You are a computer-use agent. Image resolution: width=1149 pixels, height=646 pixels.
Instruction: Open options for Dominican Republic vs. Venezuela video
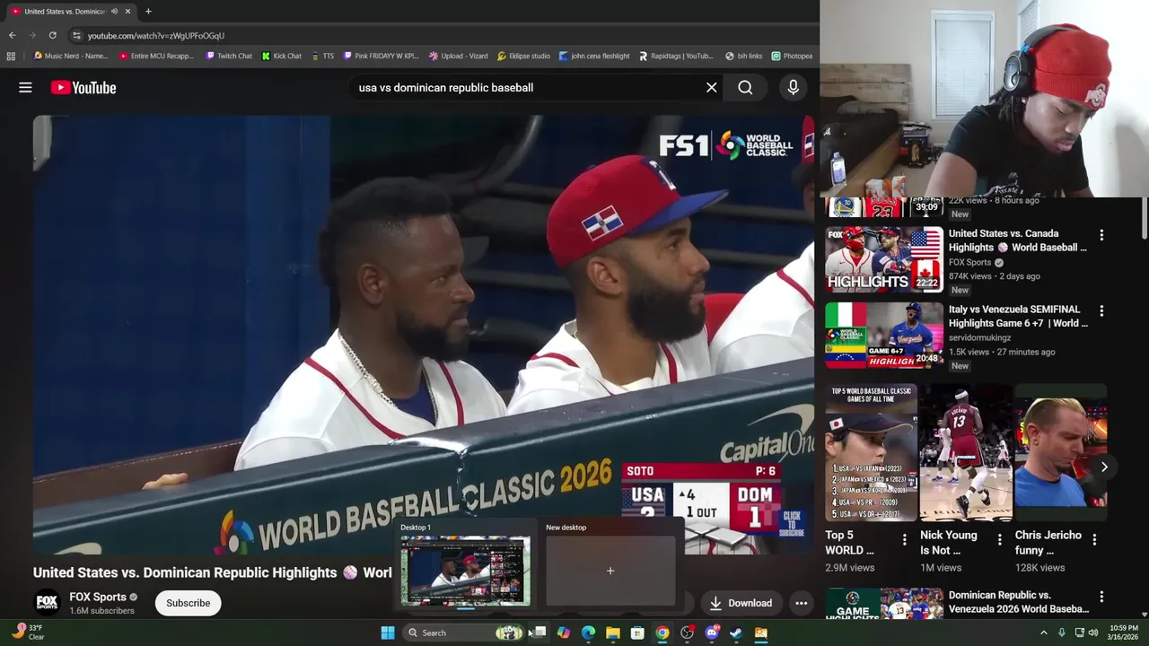click(x=1101, y=597)
